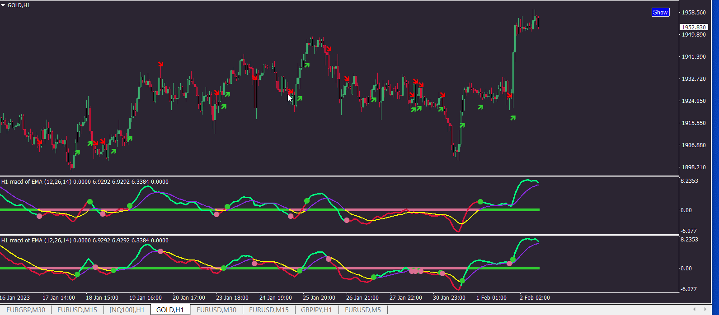Switch to the EURGBP,M30 tab

click(26, 310)
